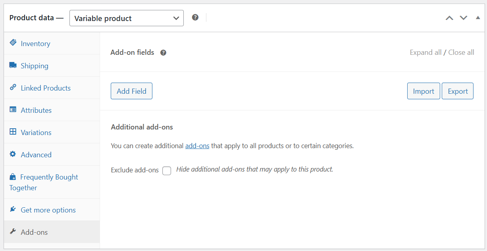Click the Linked Products chain icon

click(x=13, y=87)
